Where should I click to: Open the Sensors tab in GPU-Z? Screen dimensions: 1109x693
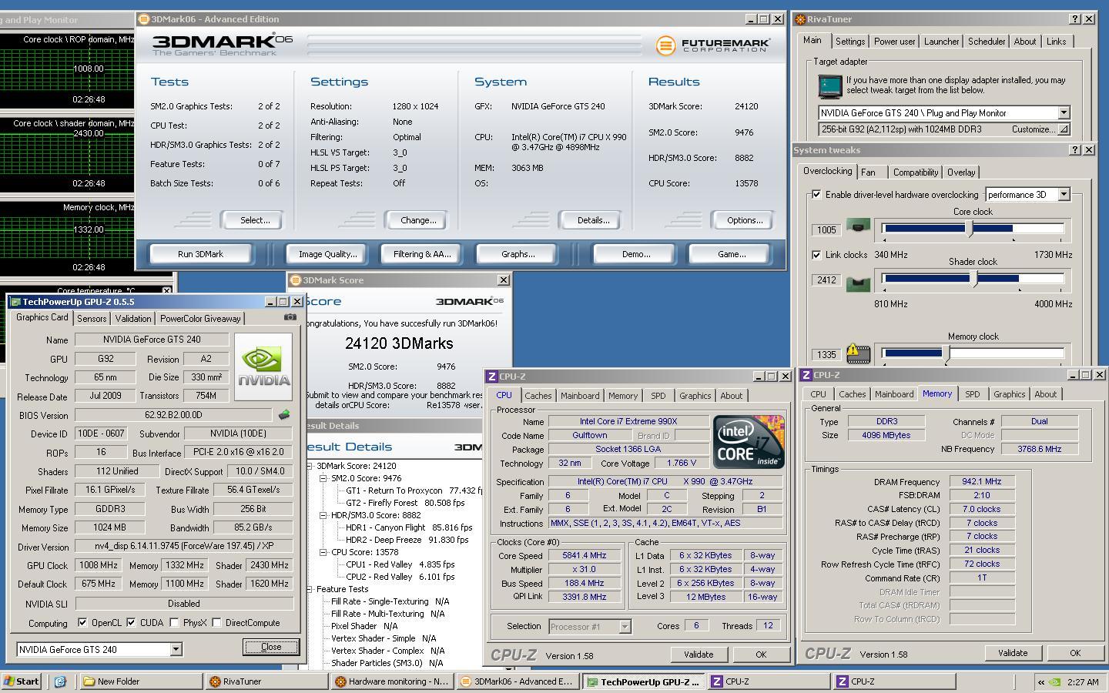click(92, 319)
